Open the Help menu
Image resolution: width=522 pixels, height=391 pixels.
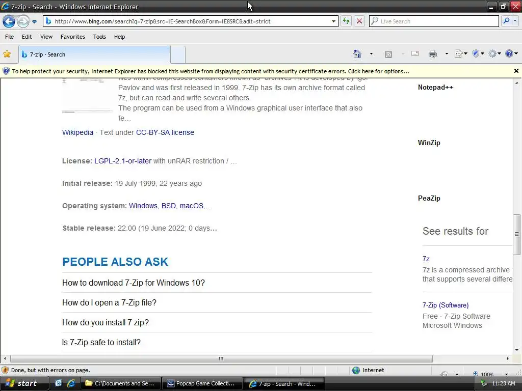(x=119, y=37)
